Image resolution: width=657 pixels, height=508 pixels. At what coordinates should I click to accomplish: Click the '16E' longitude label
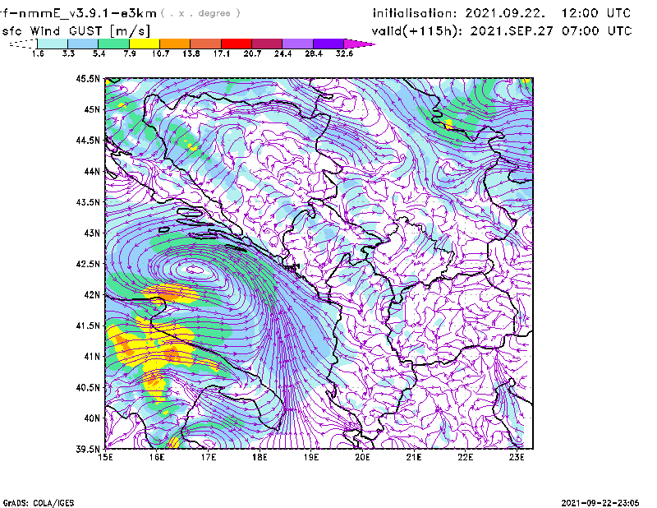[157, 457]
